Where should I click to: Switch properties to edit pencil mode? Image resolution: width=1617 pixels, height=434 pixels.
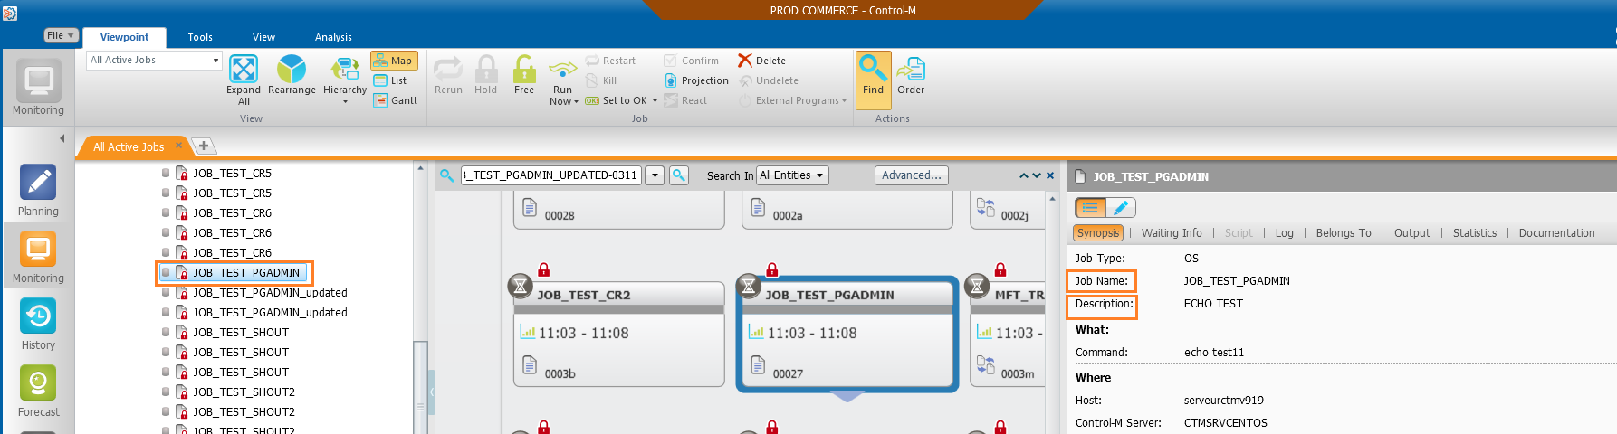[1121, 207]
